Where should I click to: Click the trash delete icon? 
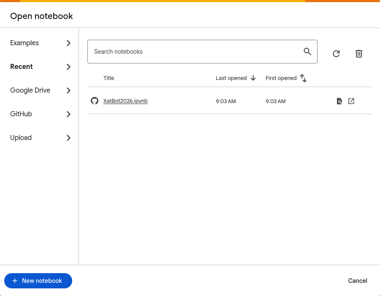[x=359, y=54]
